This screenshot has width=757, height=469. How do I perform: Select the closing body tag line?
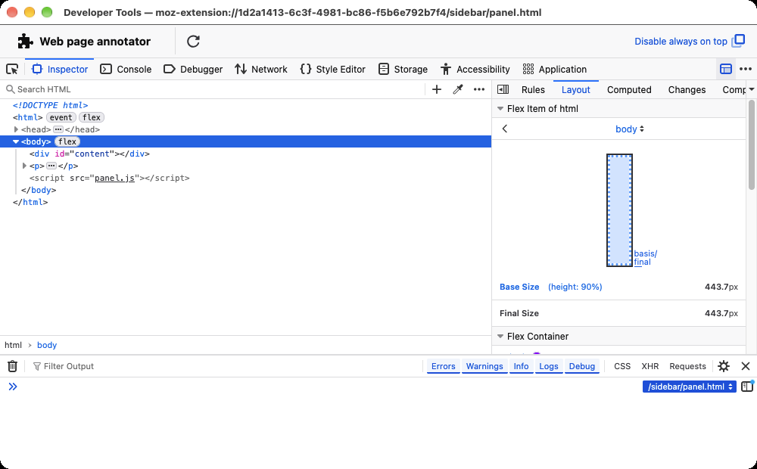pos(39,190)
